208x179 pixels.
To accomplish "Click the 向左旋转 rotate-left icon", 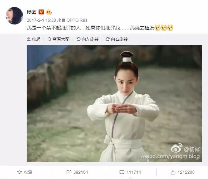I will click(79, 39).
